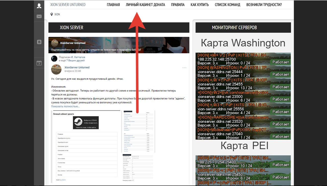Image resolution: width=327 pixels, height=186 pixels.
Task: Click PEI server xionserver.ddns.net:25450 address
Action: click(x=220, y=174)
